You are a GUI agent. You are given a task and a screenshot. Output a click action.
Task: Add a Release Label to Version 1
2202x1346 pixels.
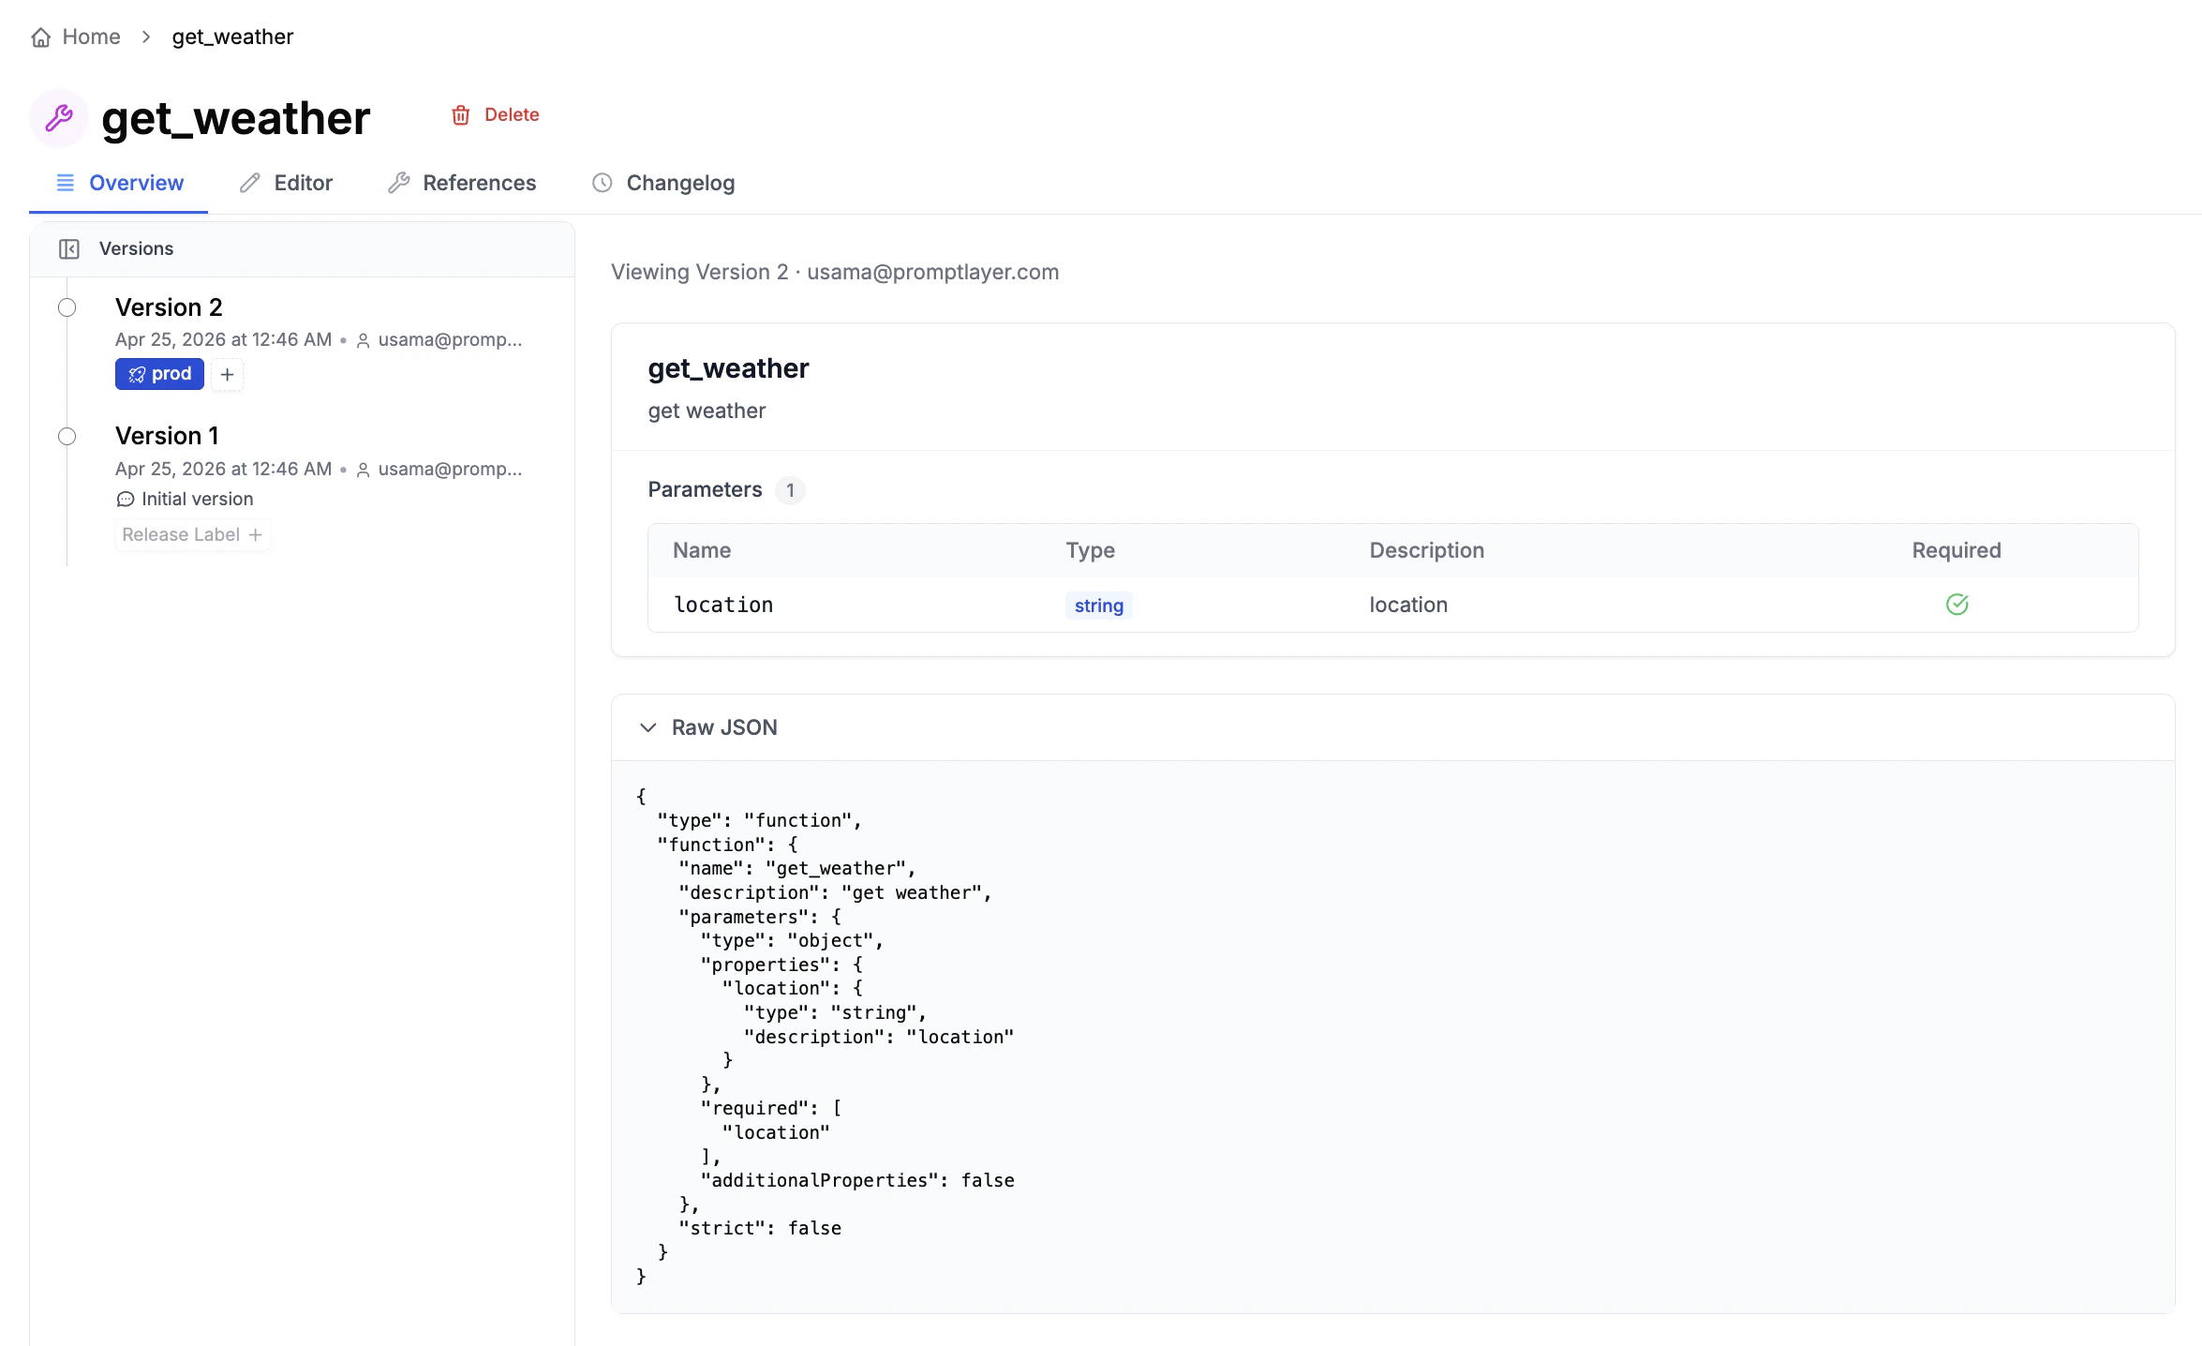[x=192, y=534]
